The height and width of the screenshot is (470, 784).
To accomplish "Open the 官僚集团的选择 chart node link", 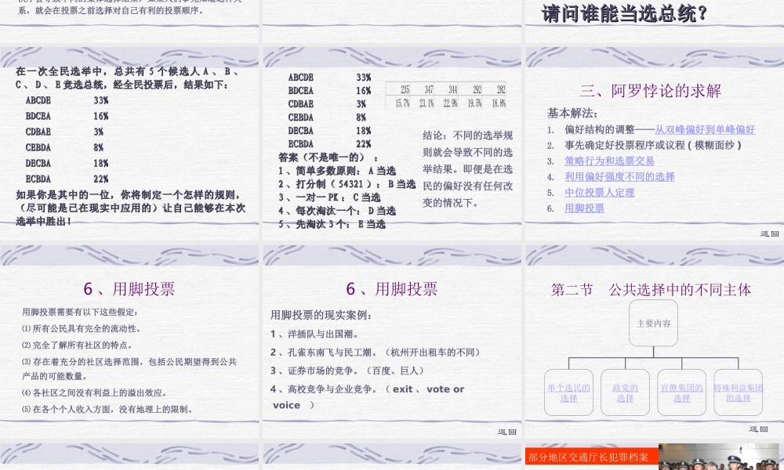I will click(681, 392).
